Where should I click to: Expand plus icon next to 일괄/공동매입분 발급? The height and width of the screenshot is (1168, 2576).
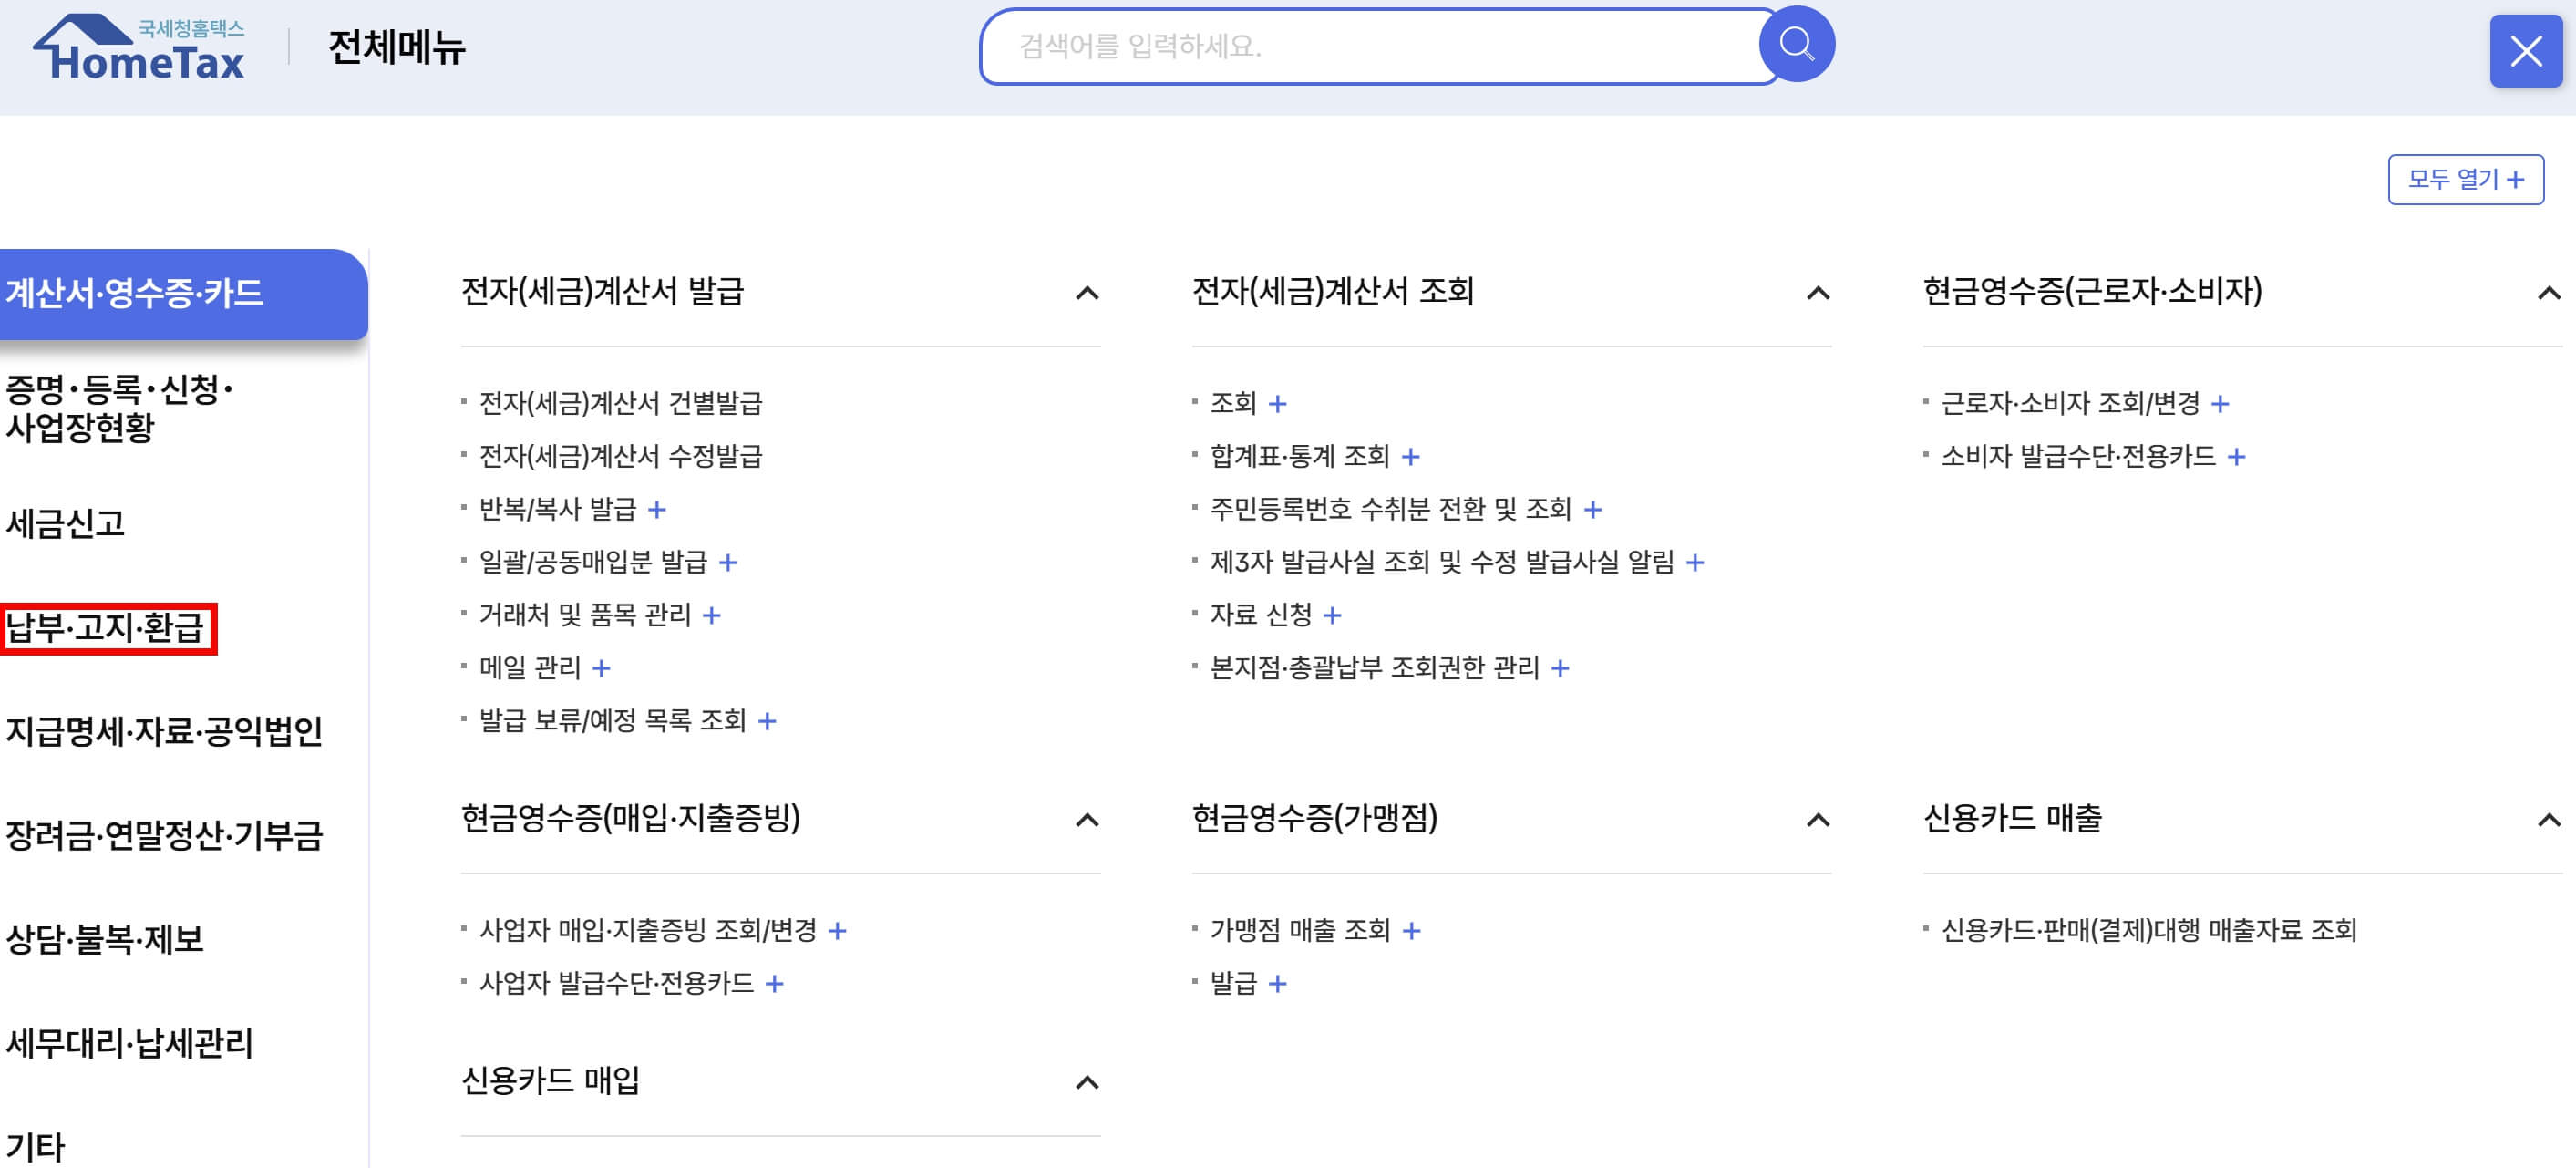pos(728,563)
